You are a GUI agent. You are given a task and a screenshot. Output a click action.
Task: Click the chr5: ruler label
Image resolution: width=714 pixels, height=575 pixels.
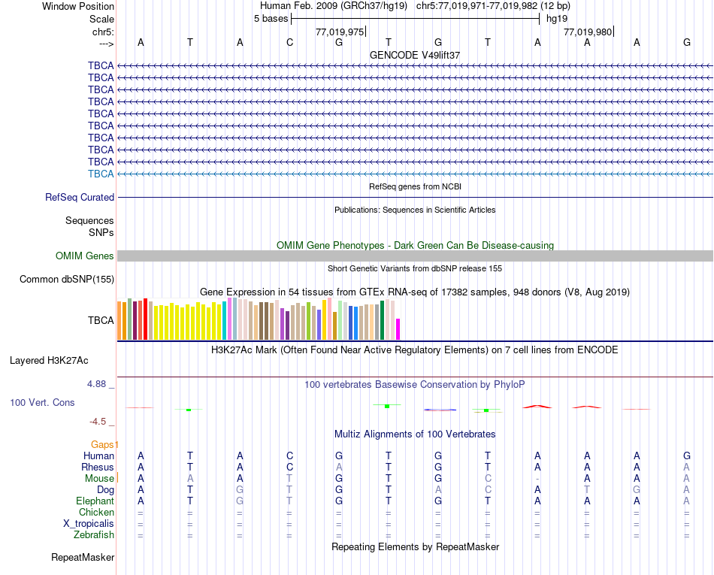point(104,32)
